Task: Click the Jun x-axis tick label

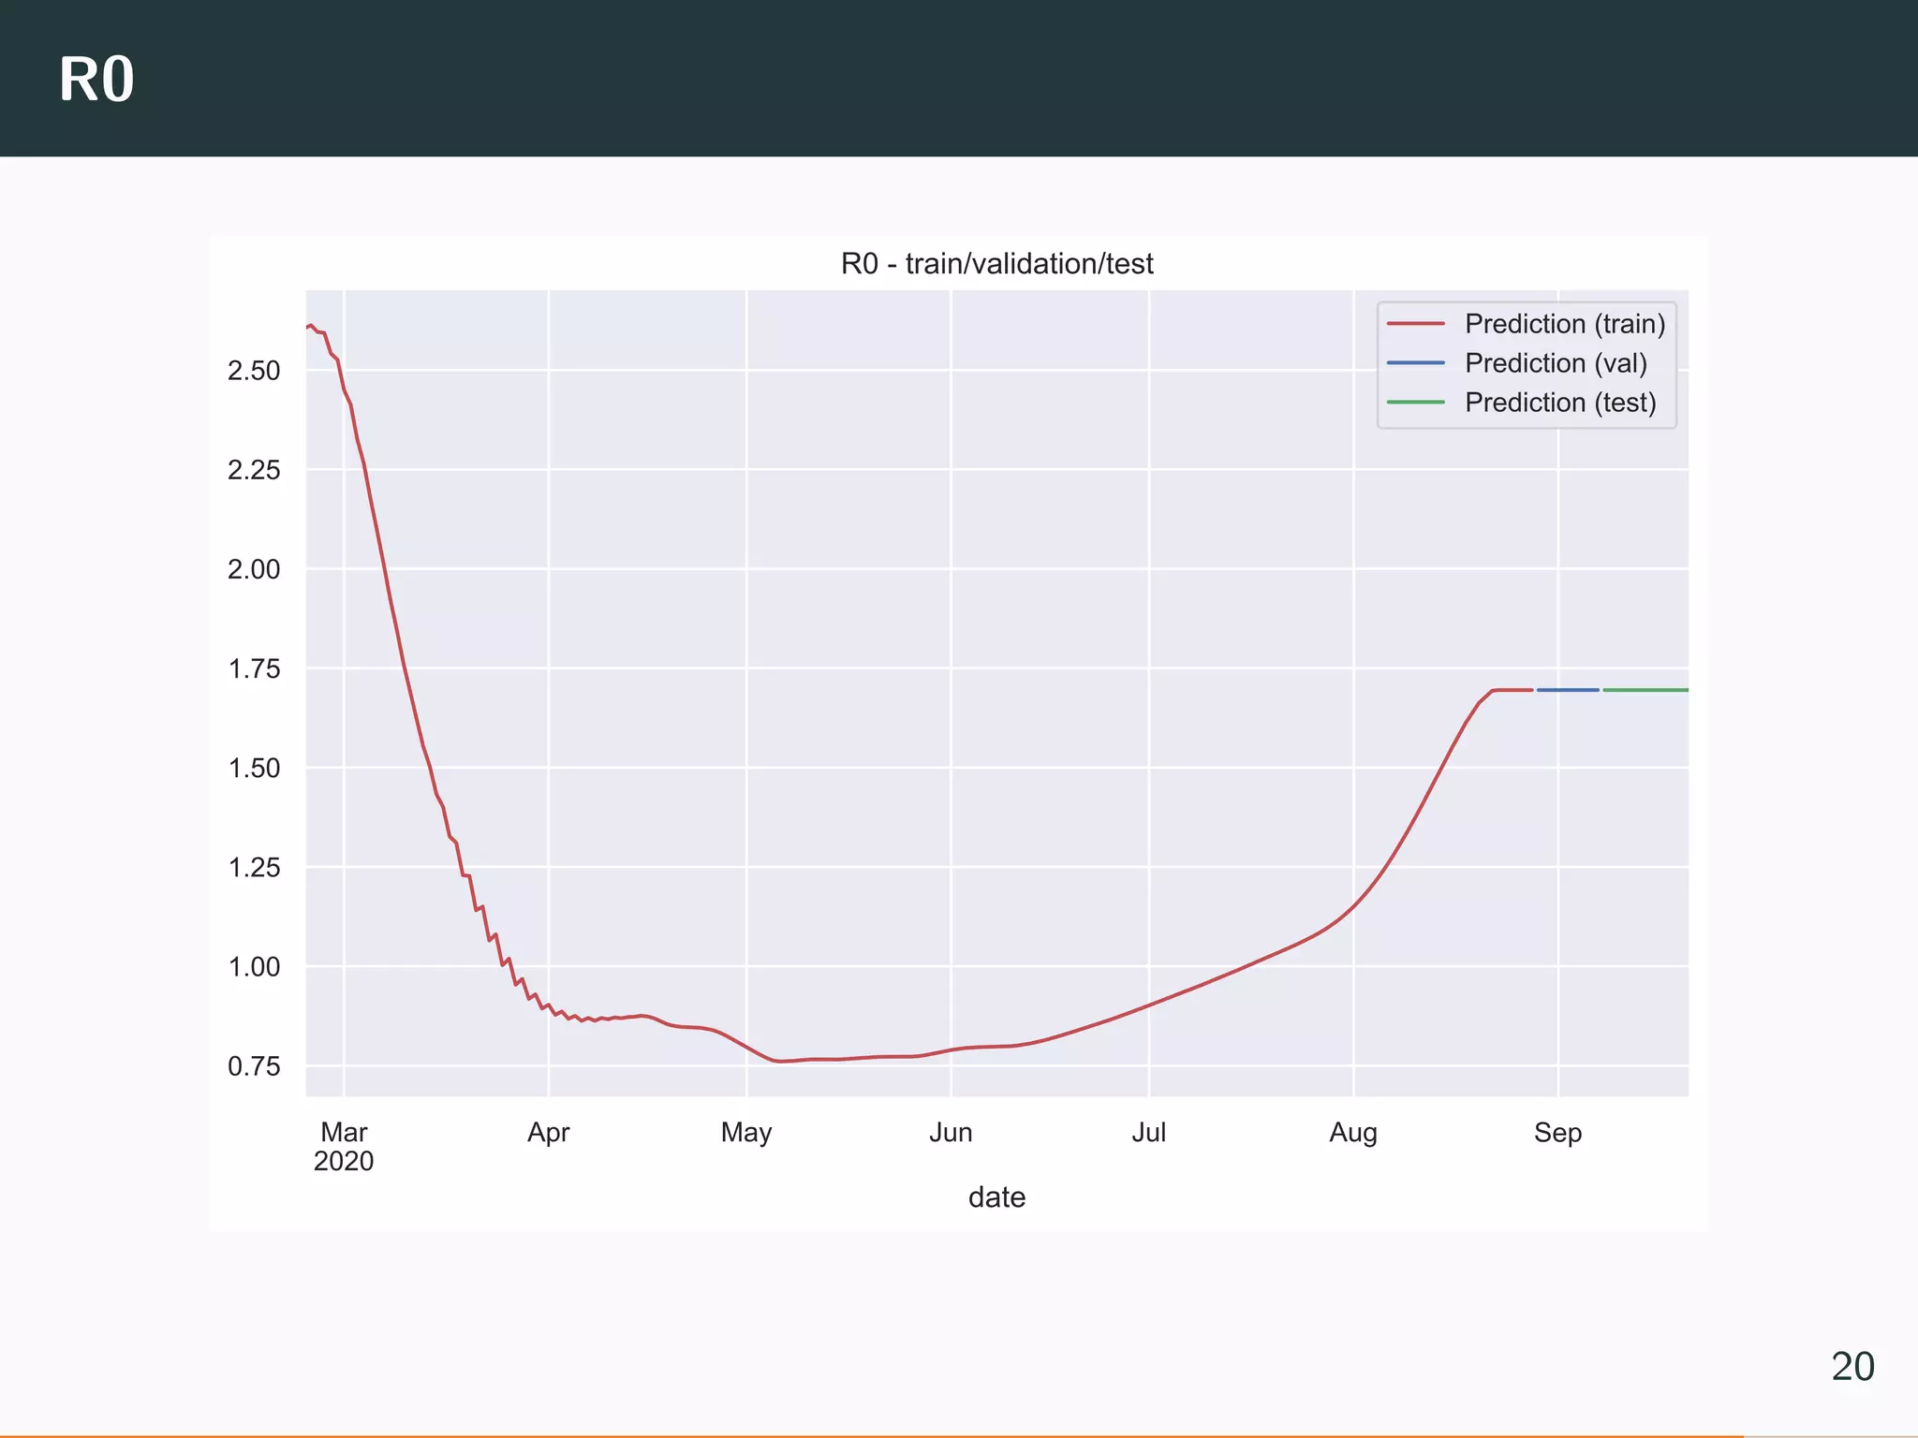Action: click(x=951, y=1133)
